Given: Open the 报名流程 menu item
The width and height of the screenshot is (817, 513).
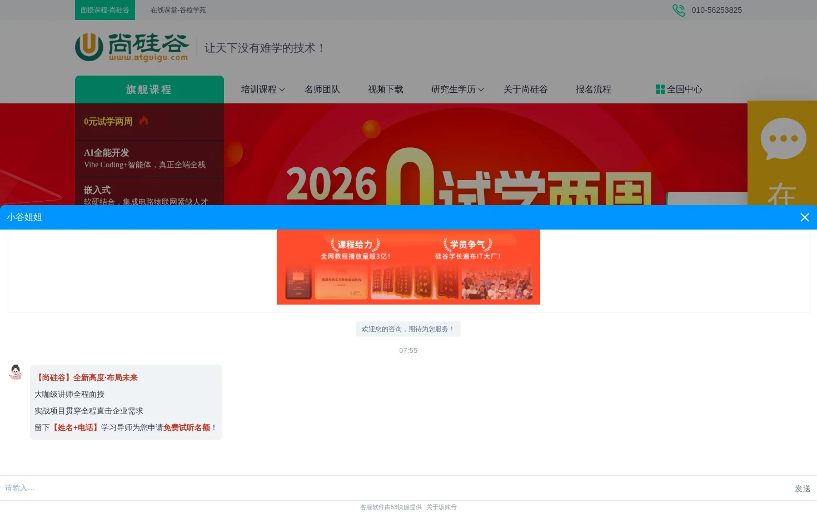Looking at the screenshot, I should (594, 89).
